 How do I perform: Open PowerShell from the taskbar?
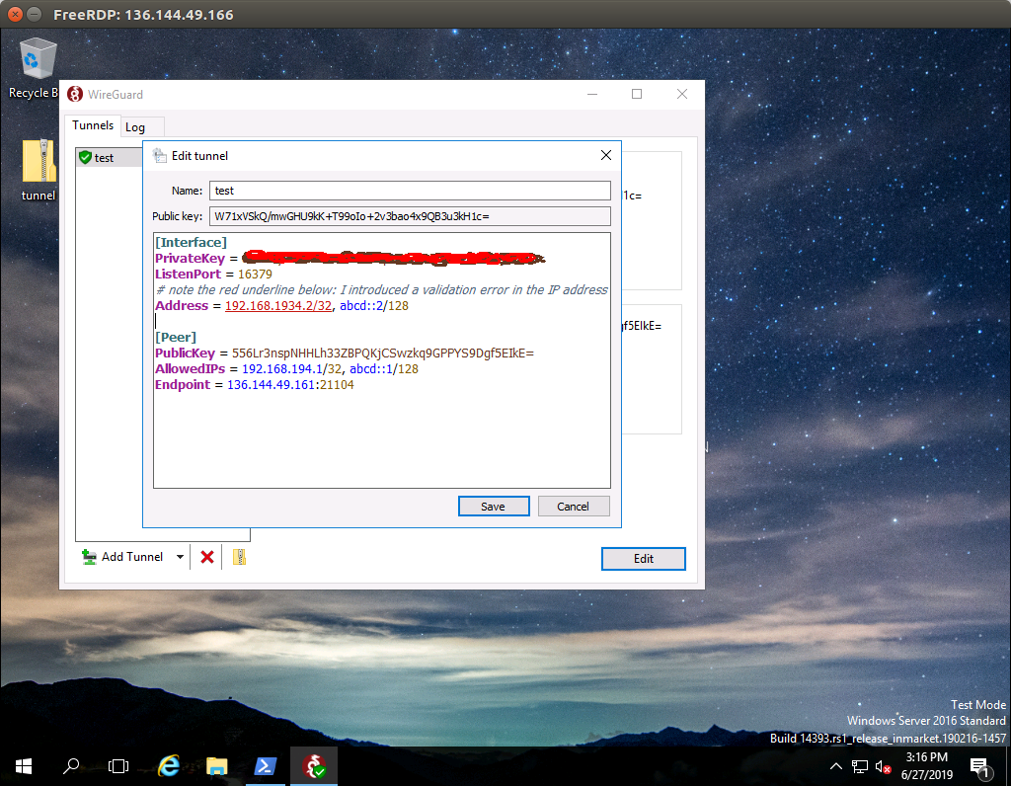pos(266,766)
